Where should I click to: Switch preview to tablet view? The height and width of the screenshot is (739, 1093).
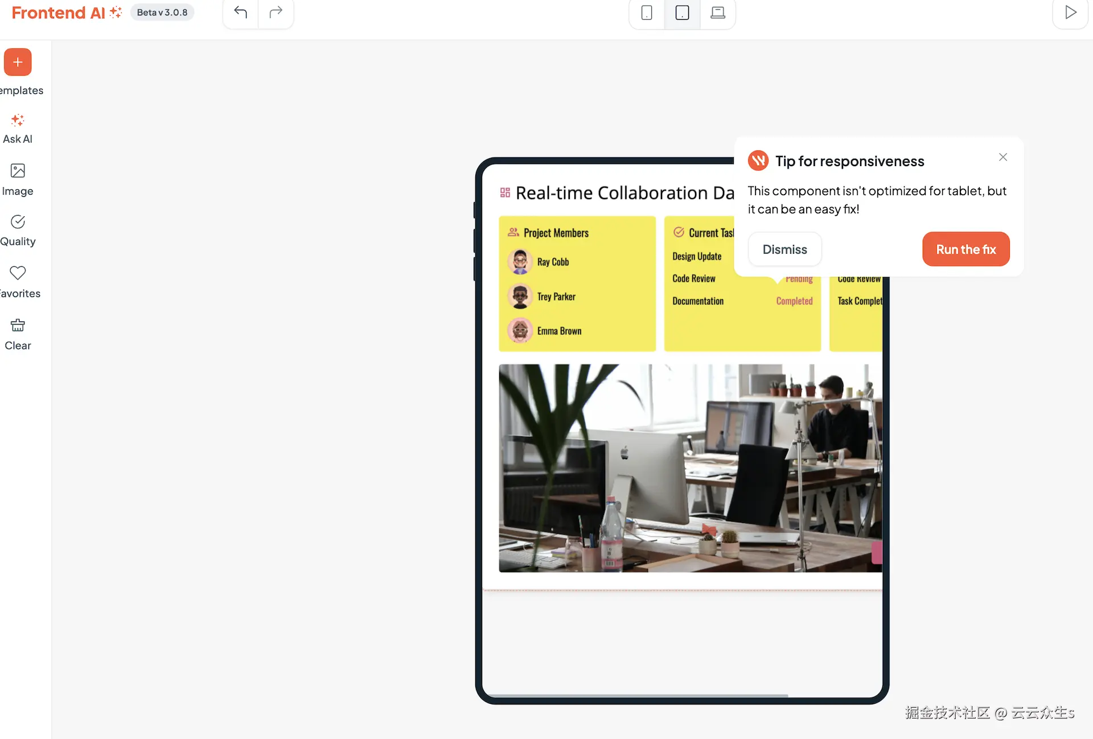pyautogui.click(x=681, y=14)
